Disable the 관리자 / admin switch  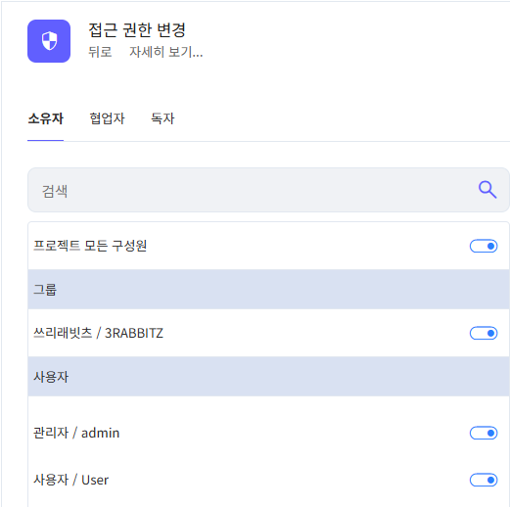click(484, 433)
